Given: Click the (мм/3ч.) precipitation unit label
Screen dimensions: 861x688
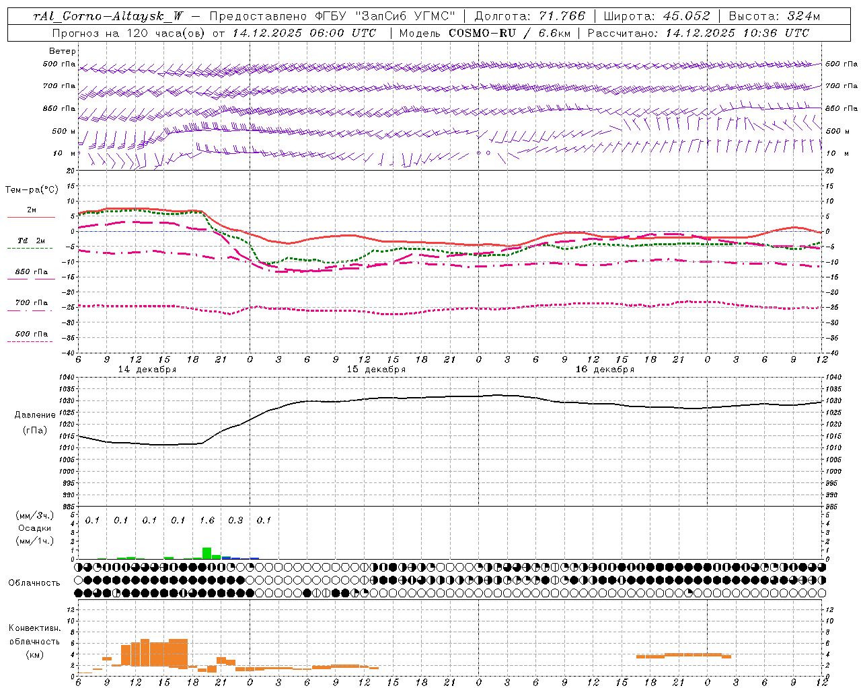Looking at the screenshot, I should click(x=34, y=515).
